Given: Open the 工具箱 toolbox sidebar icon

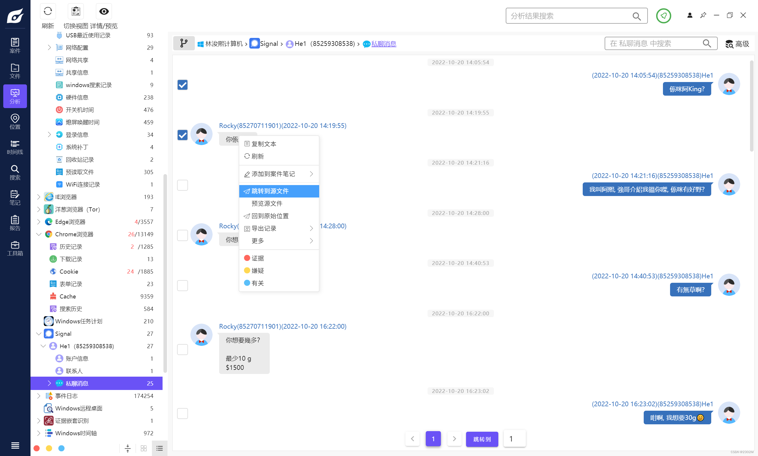Looking at the screenshot, I should [x=15, y=248].
